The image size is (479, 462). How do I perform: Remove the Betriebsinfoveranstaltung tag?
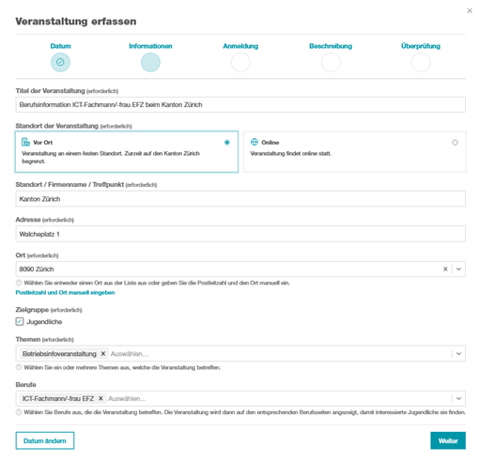(x=103, y=354)
